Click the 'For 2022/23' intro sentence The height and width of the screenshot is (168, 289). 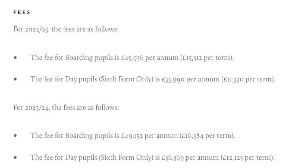point(66,29)
